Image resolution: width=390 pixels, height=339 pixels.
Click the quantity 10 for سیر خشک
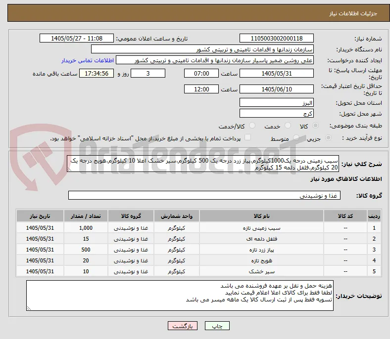tap(86, 271)
